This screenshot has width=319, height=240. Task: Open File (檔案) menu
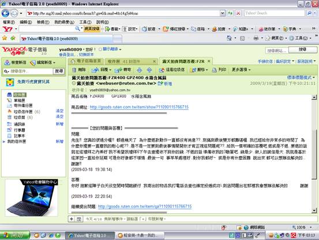tap(9, 22)
